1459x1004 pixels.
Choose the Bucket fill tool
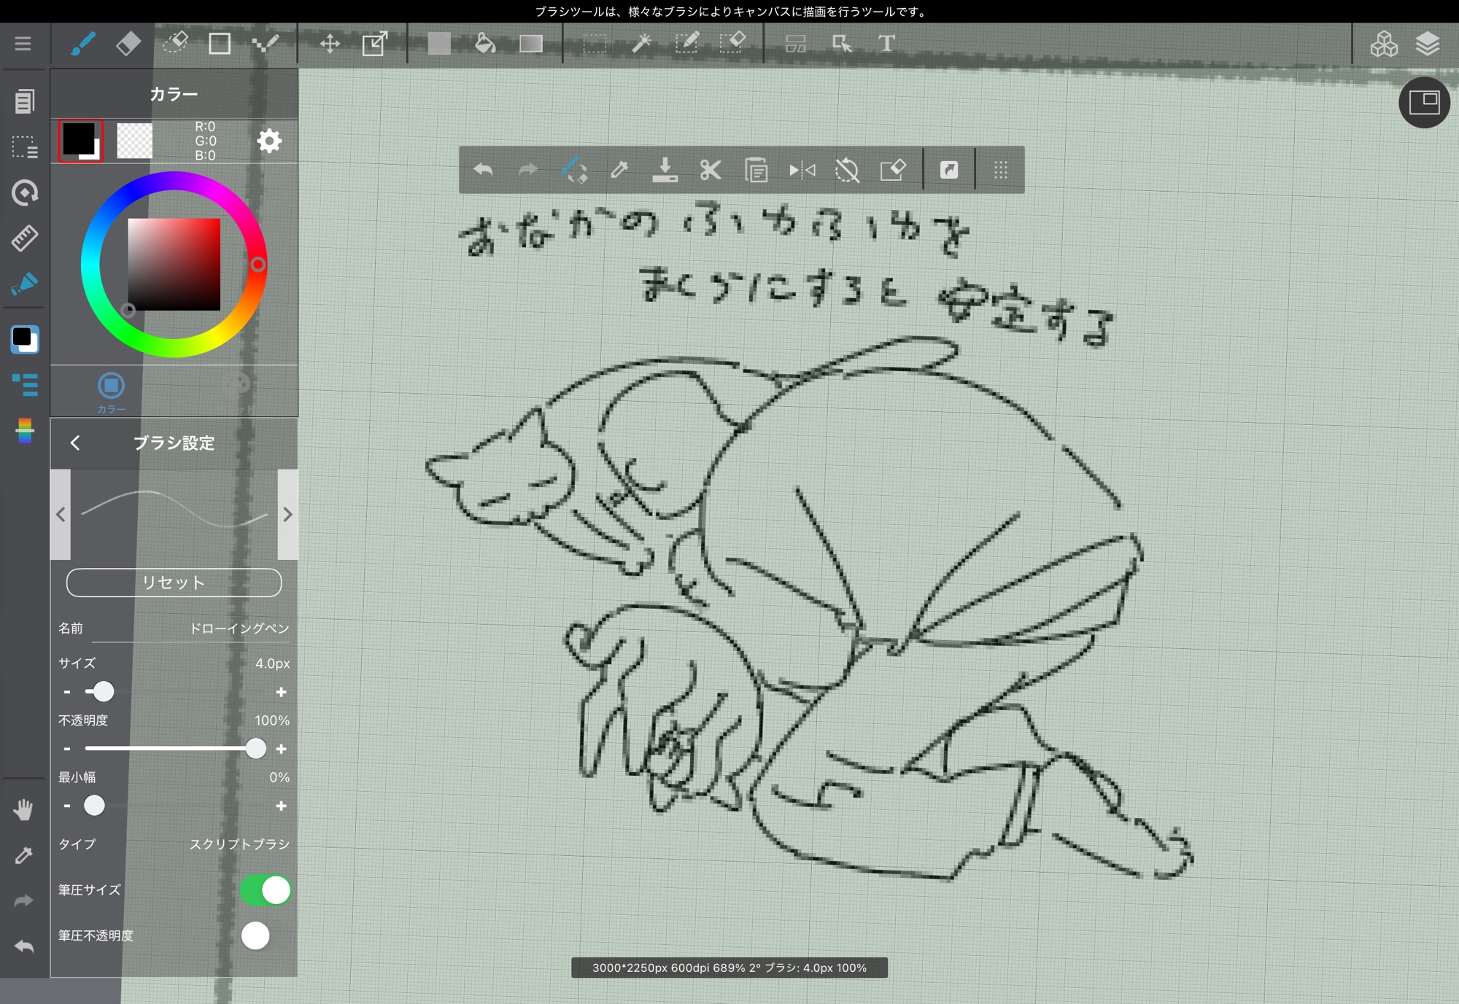[484, 44]
